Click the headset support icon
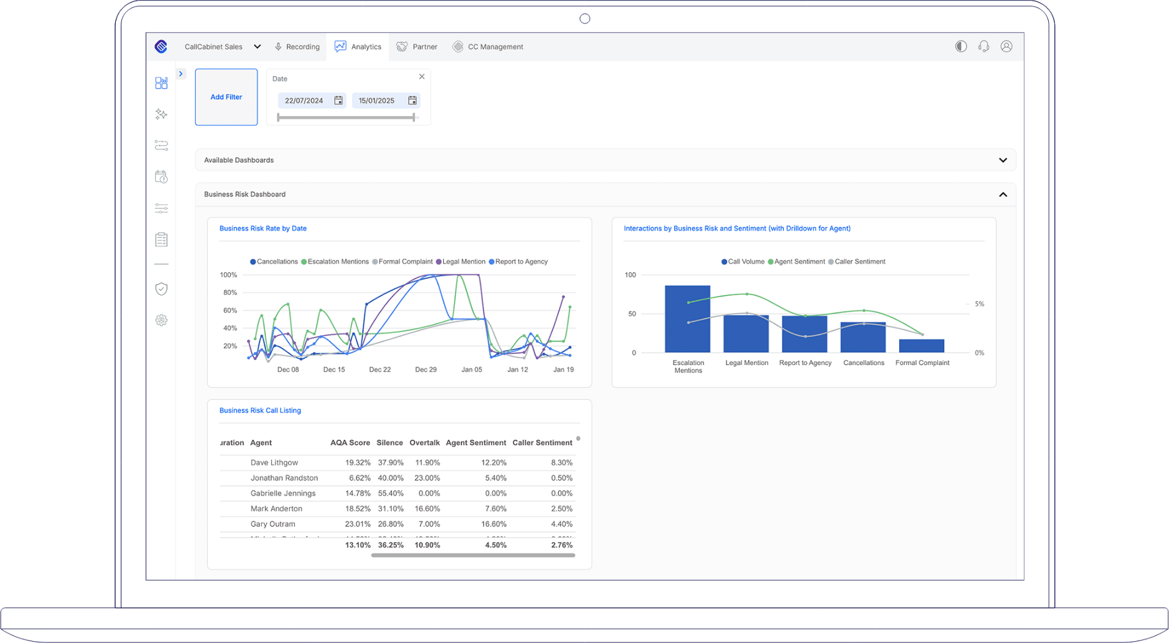Screen dimensions: 1169x643 pos(983,46)
